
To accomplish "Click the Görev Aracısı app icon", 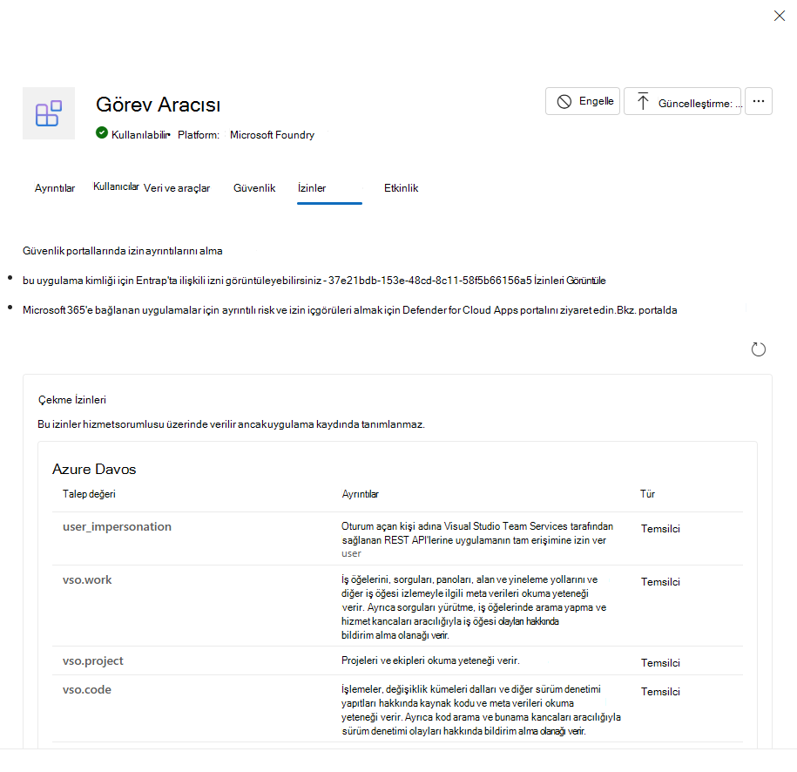I will pyautogui.click(x=49, y=113).
